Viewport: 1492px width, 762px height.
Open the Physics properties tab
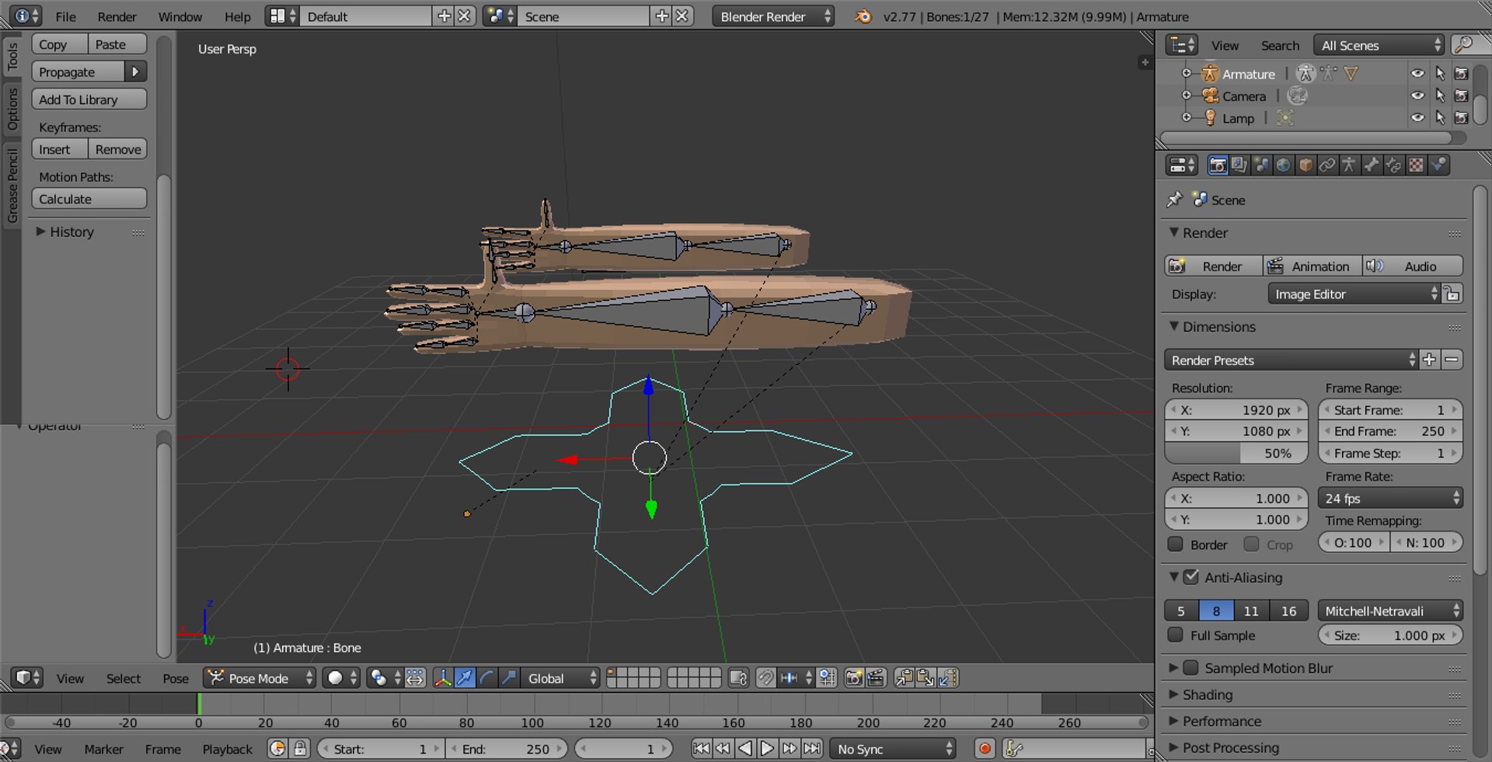click(1439, 165)
